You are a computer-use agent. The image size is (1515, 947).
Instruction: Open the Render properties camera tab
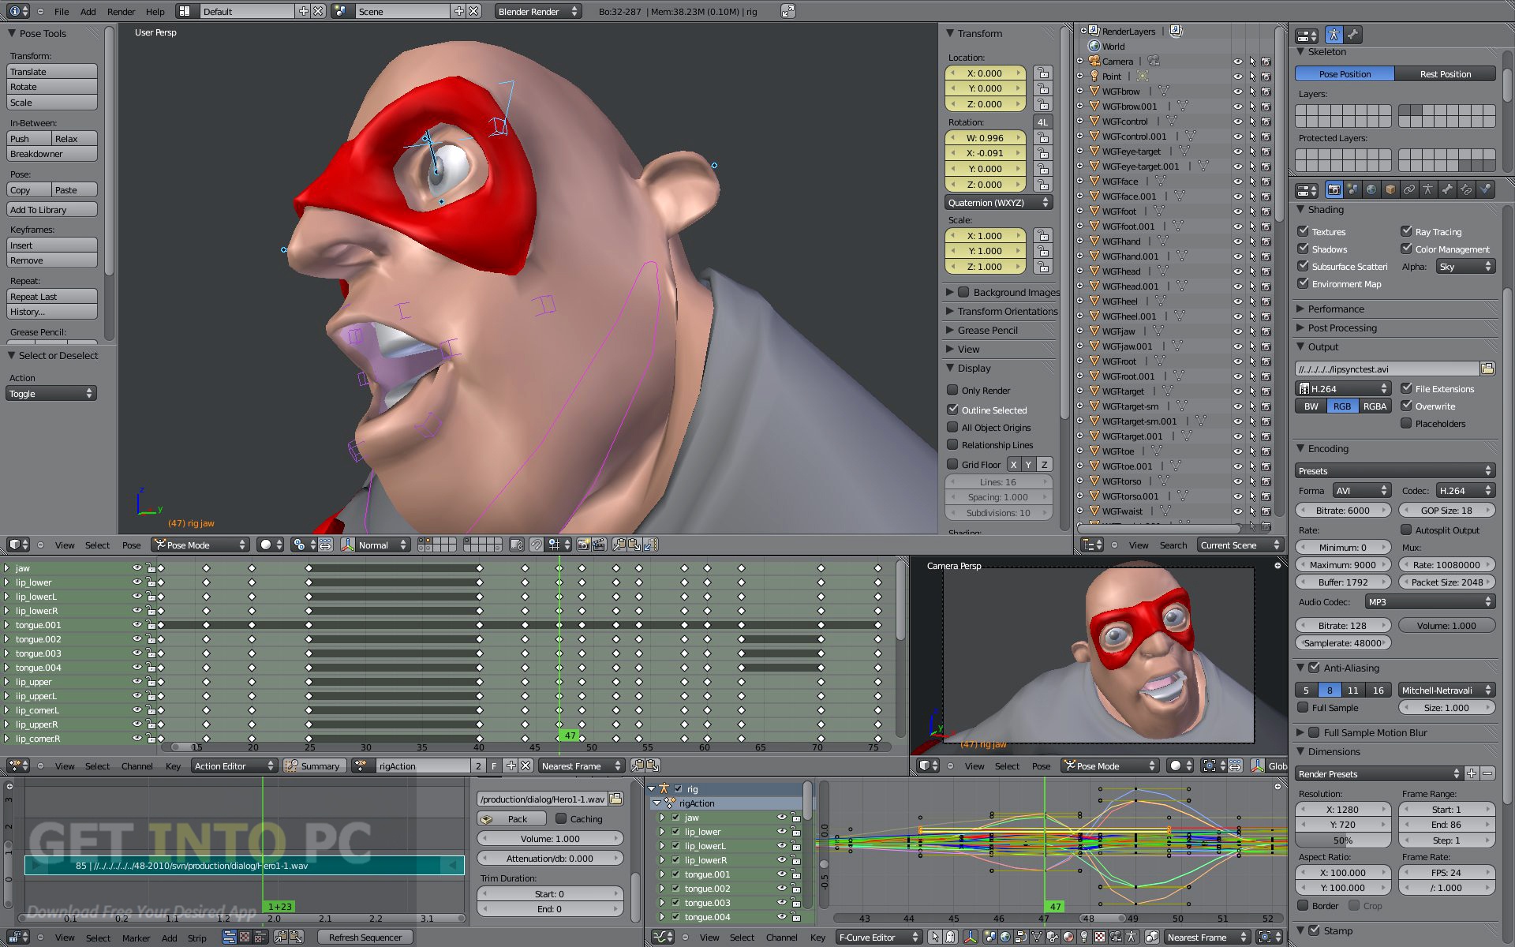click(1334, 189)
